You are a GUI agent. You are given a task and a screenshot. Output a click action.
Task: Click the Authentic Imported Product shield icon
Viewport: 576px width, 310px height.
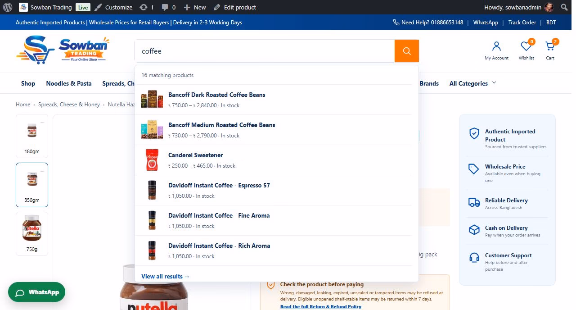pos(474,133)
